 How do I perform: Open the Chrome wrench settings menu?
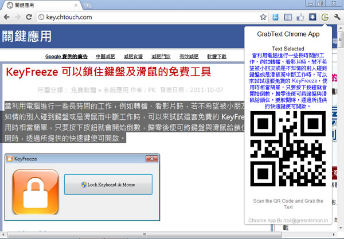[337, 17]
